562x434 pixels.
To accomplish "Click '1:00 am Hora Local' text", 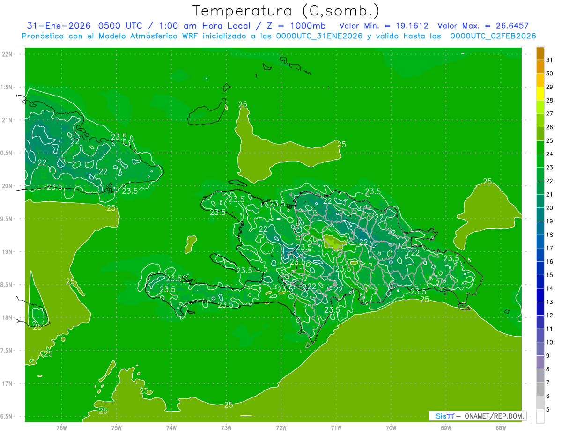I will (x=203, y=26).
